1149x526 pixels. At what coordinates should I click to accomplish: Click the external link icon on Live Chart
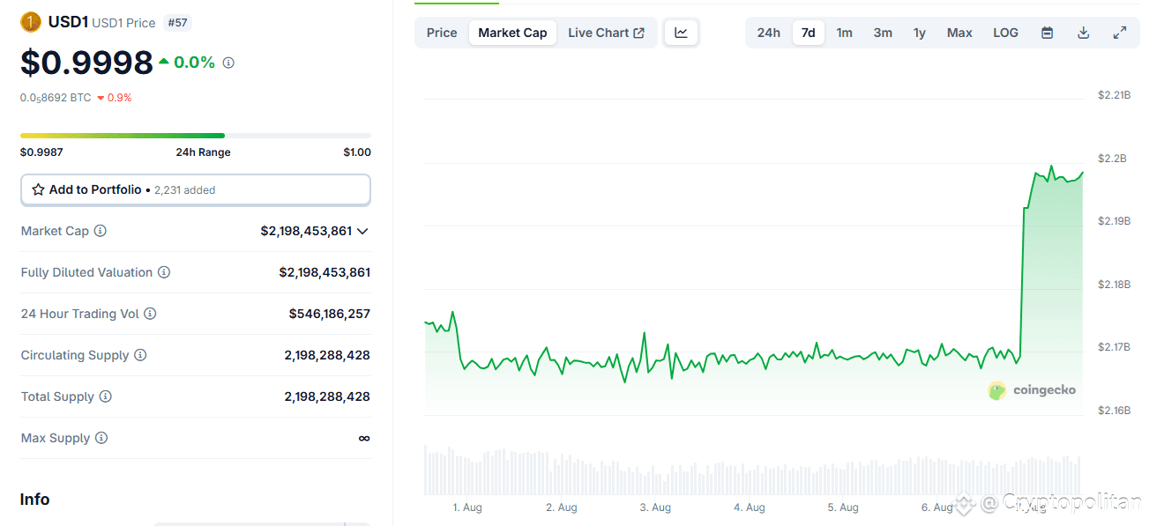(639, 33)
